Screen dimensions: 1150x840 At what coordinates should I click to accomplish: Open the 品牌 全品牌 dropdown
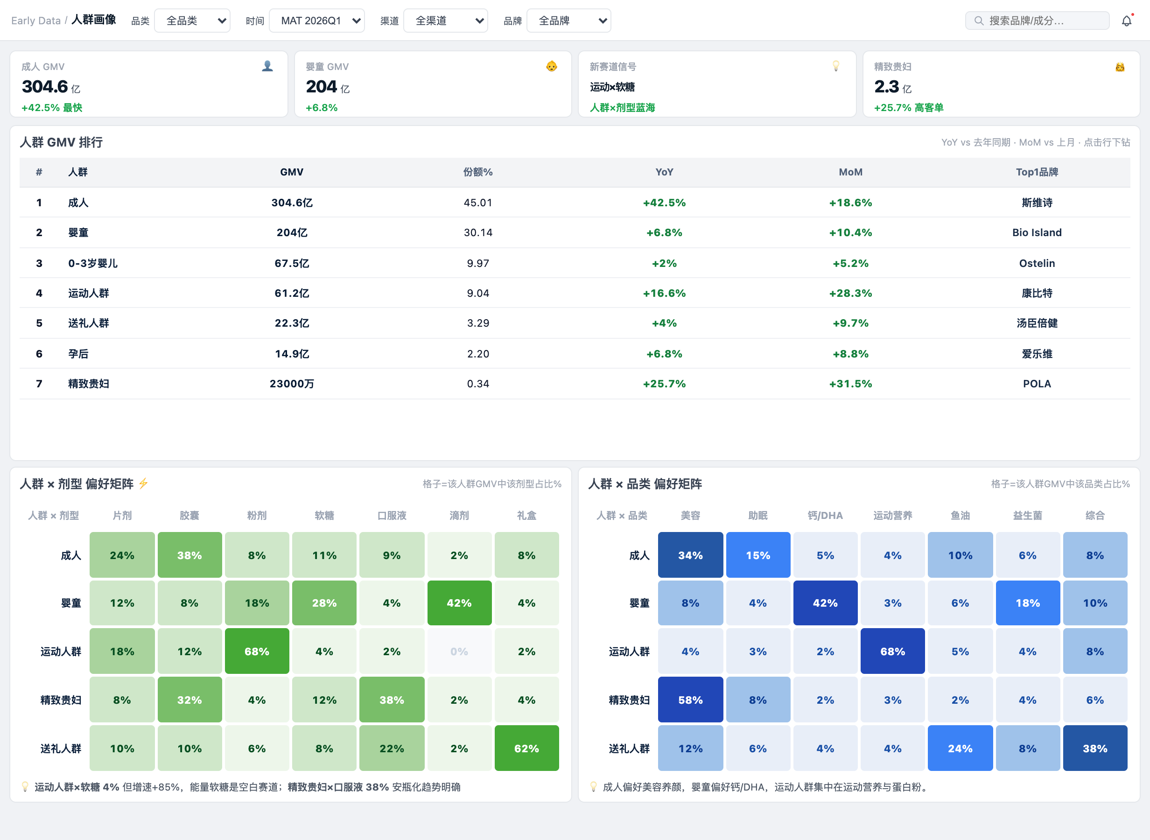(569, 21)
